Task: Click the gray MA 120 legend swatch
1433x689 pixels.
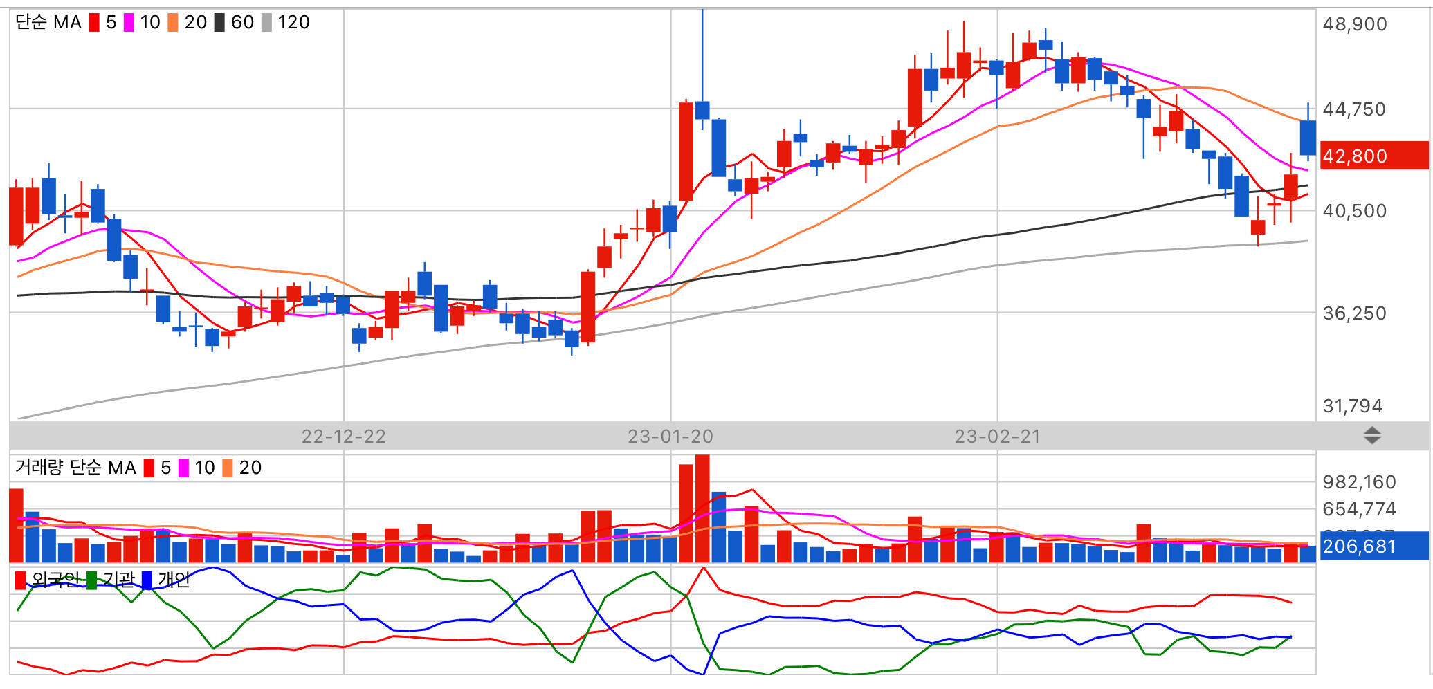Action: click(x=266, y=23)
